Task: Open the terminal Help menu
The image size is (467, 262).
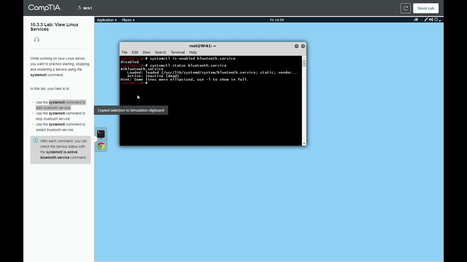Action: pyautogui.click(x=193, y=52)
